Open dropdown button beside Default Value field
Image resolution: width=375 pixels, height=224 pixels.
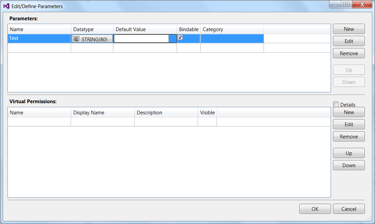pos(172,39)
